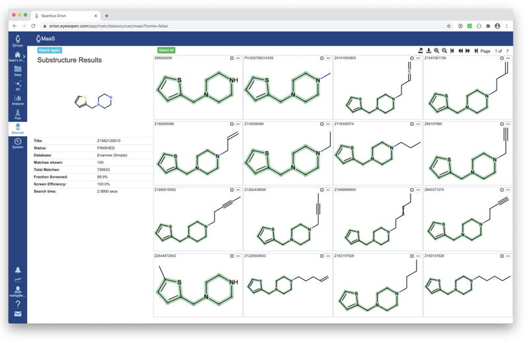
Task: Open the mail envelope icon
Action: [18, 314]
